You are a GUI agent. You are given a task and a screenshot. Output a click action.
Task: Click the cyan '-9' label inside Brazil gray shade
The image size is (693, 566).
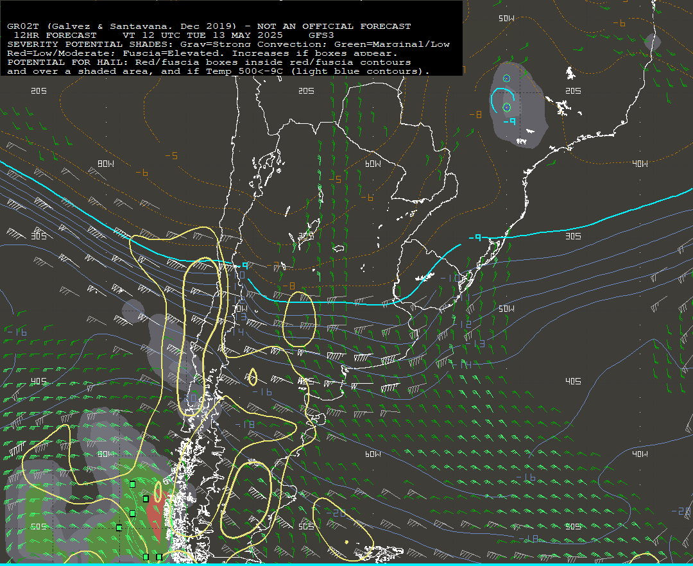click(509, 121)
